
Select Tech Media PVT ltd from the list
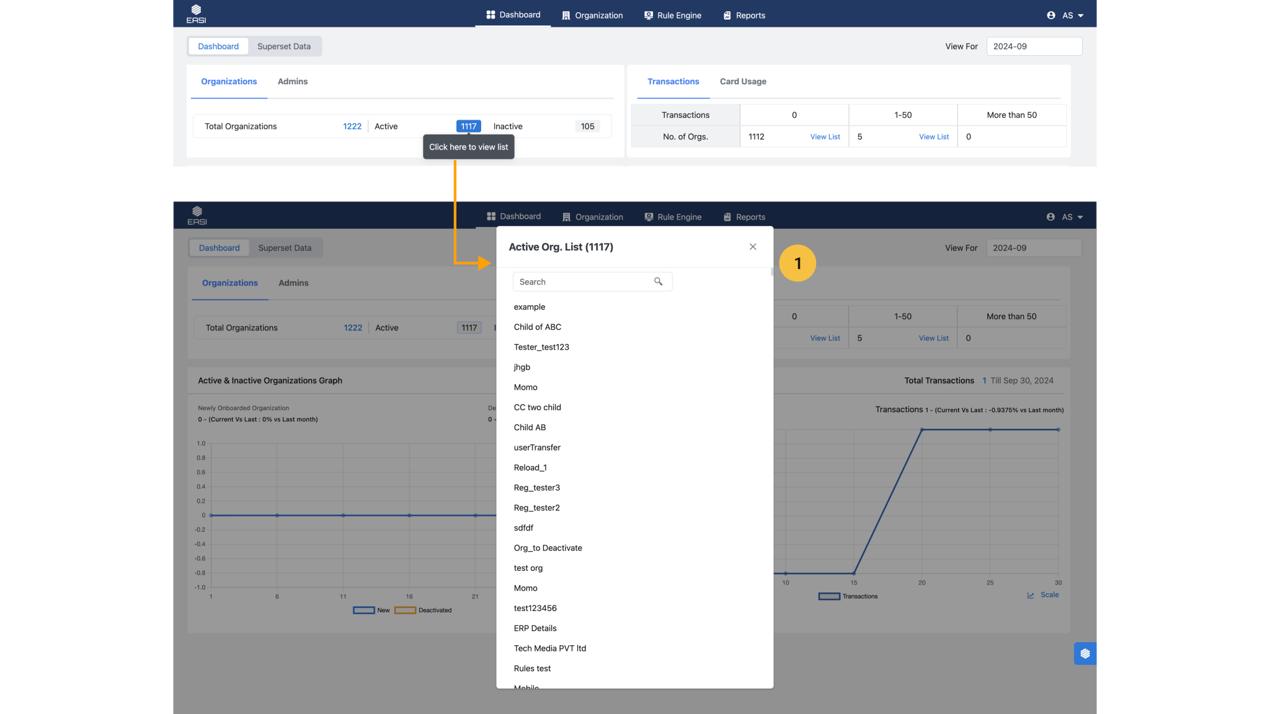(x=549, y=648)
